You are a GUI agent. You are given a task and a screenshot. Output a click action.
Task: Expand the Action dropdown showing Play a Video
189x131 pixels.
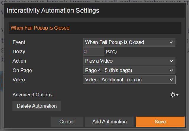129,61
